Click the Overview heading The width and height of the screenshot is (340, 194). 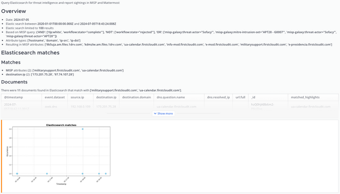13,11
